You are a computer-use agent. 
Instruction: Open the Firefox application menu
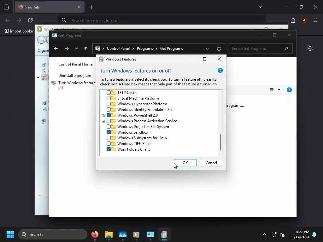pyautogui.click(x=315, y=20)
